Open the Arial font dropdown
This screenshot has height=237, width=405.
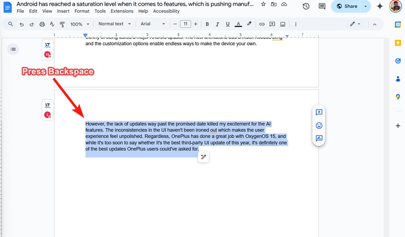(x=152, y=24)
